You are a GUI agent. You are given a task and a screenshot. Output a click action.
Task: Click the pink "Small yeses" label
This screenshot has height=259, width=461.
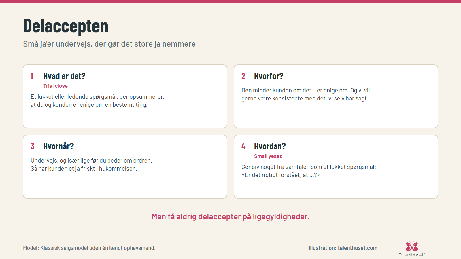[x=268, y=156]
